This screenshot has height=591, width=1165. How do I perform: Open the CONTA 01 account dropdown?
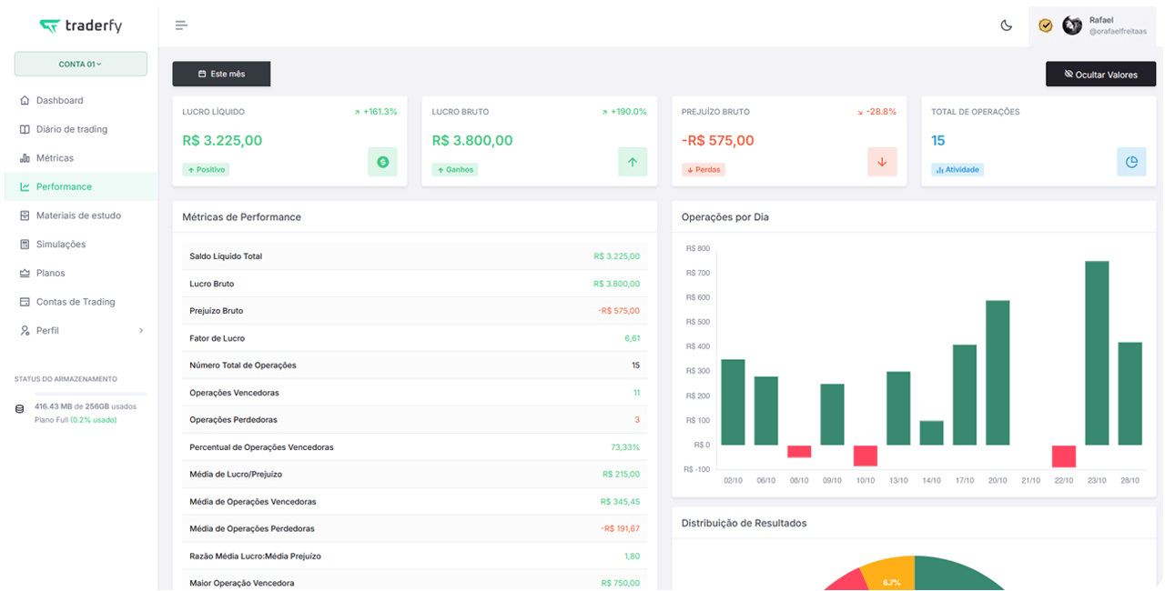[80, 64]
